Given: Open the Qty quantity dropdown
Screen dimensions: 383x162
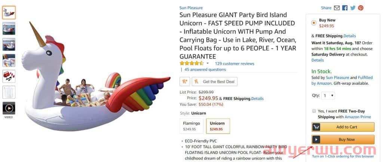Looking at the screenshot, I should coord(329,96).
